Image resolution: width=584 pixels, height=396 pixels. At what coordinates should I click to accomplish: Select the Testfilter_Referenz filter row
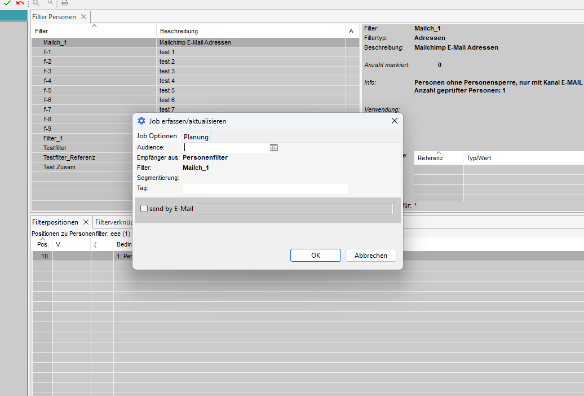click(69, 157)
